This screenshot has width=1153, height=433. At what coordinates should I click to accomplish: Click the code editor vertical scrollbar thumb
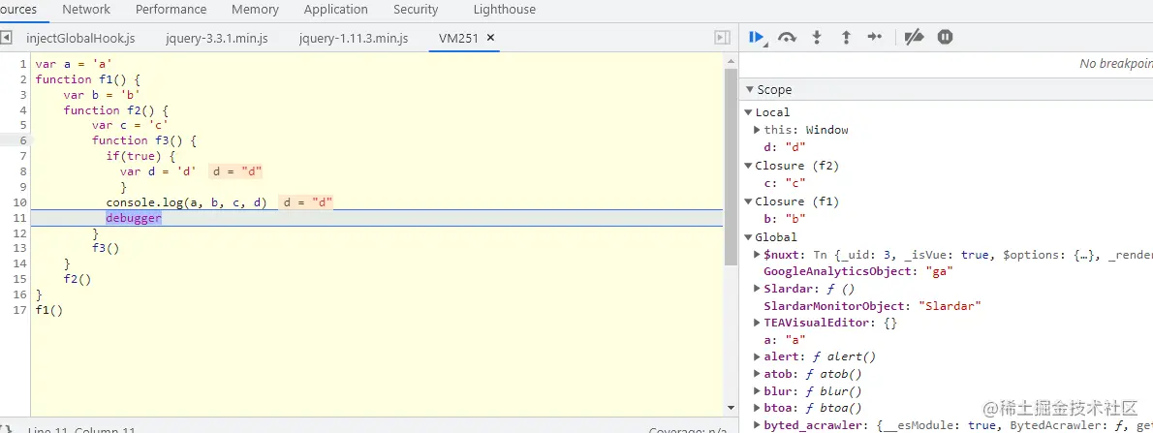click(x=731, y=167)
